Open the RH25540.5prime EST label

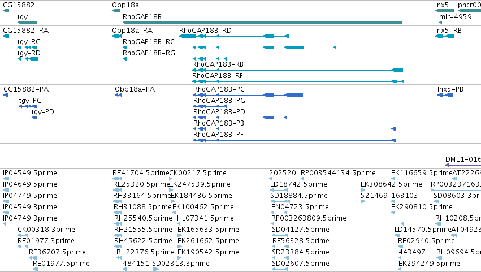tap(143, 218)
